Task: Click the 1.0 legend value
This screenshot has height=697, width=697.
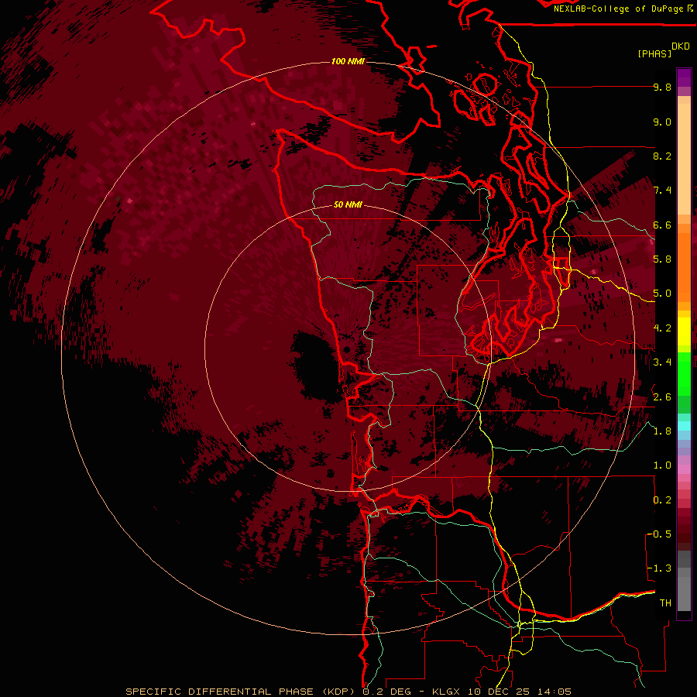Action: click(662, 465)
